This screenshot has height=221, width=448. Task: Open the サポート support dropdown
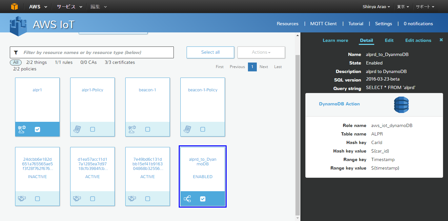(425, 7)
